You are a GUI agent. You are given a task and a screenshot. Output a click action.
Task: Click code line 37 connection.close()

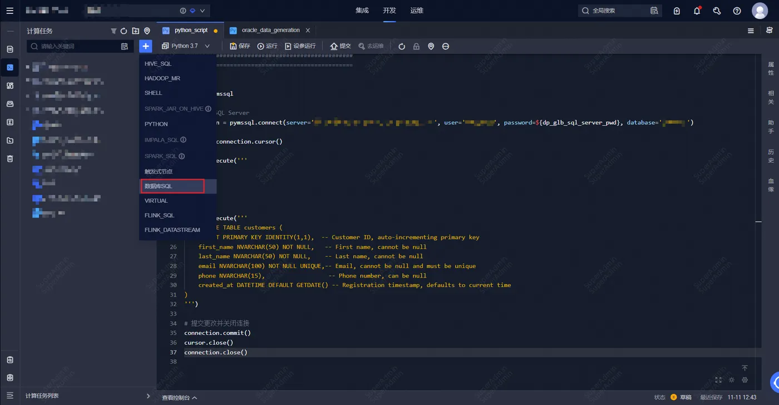[x=216, y=352]
